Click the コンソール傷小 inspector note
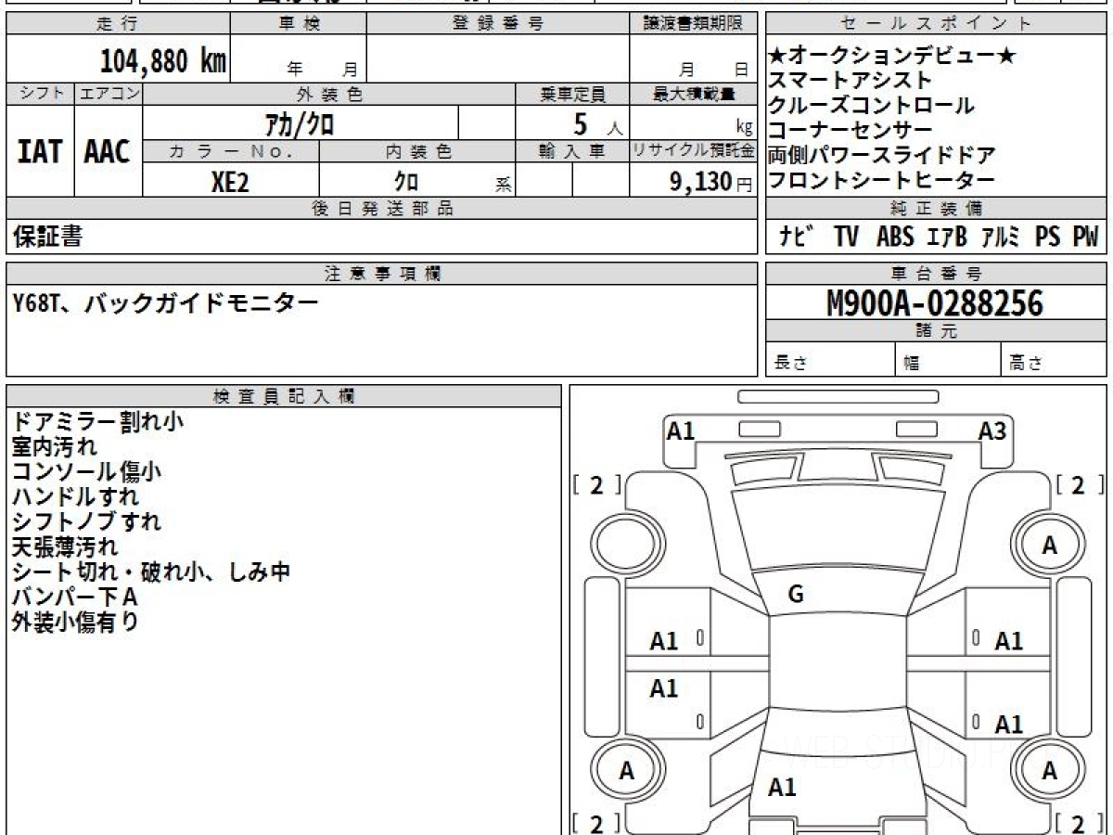 pos(86,472)
